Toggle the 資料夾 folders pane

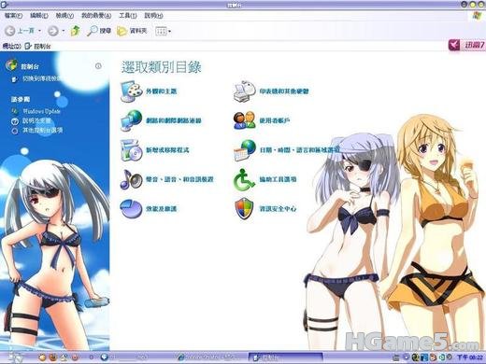(x=132, y=31)
